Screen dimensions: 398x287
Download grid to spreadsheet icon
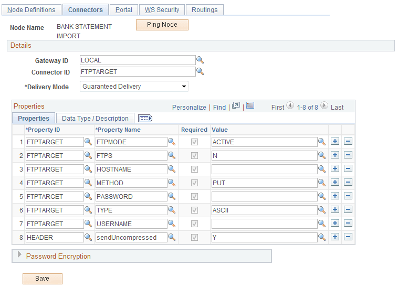point(250,105)
